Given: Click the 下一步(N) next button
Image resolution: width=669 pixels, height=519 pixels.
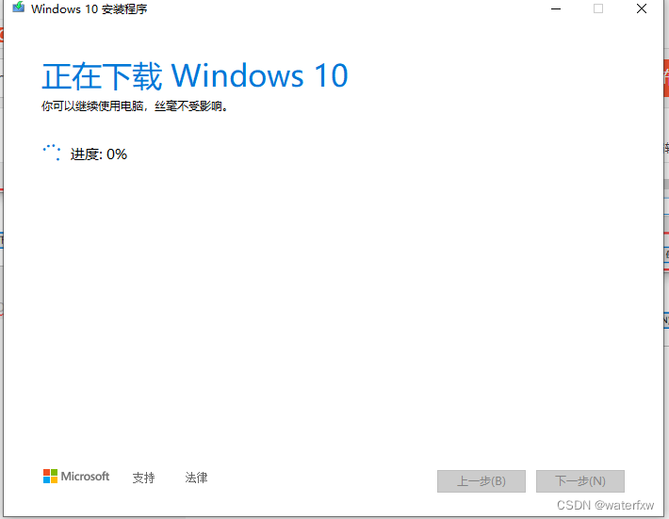Looking at the screenshot, I should tap(580, 481).
